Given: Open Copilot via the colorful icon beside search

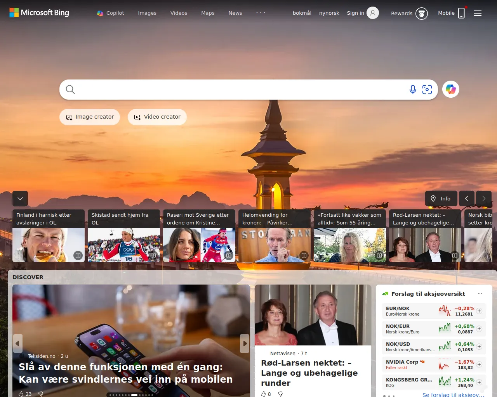Looking at the screenshot, I should [x=450, y=89].
